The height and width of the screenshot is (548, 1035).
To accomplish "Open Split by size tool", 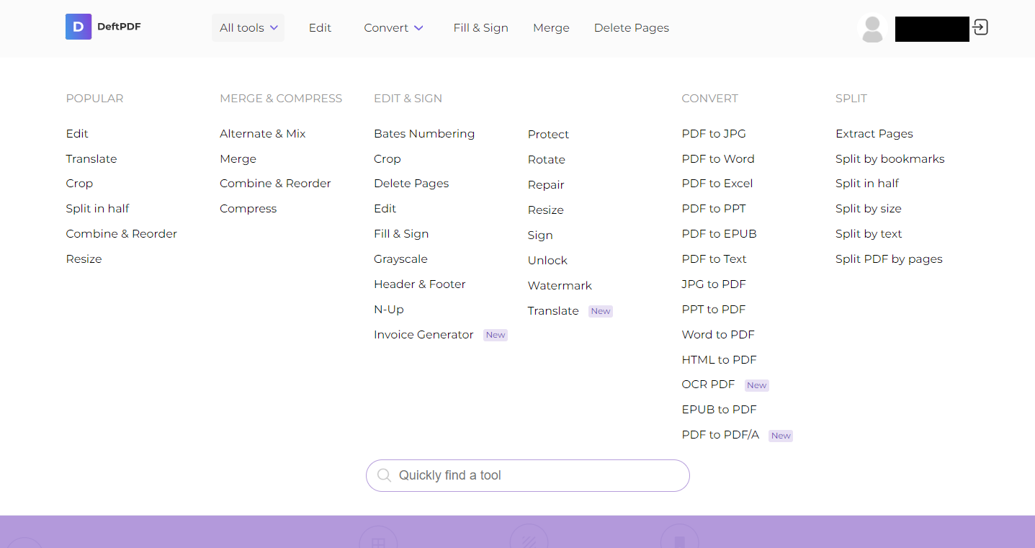I will click(869, 208).
